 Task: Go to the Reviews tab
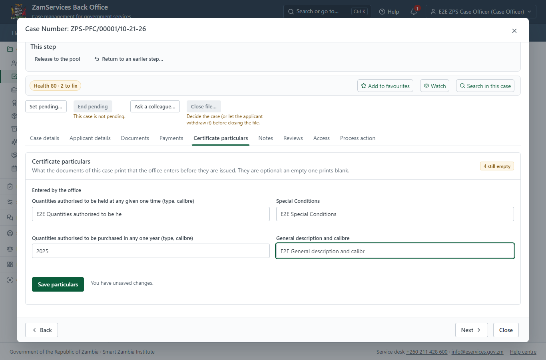(293, 138)
